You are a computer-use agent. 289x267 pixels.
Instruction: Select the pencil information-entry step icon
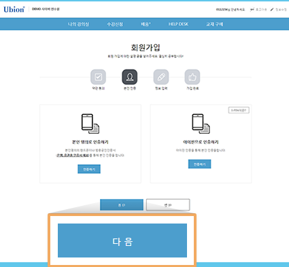161,77
